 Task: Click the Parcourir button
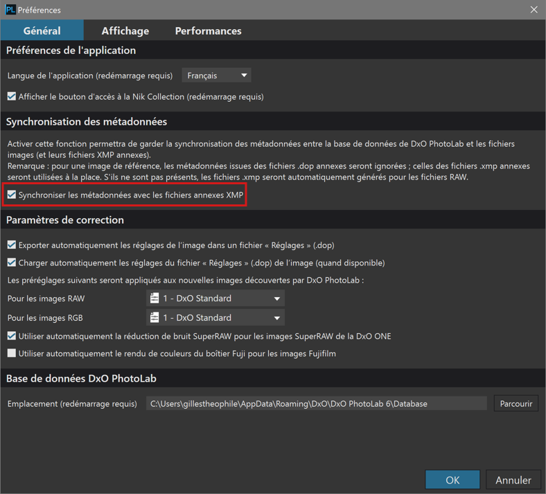point(516,403)
